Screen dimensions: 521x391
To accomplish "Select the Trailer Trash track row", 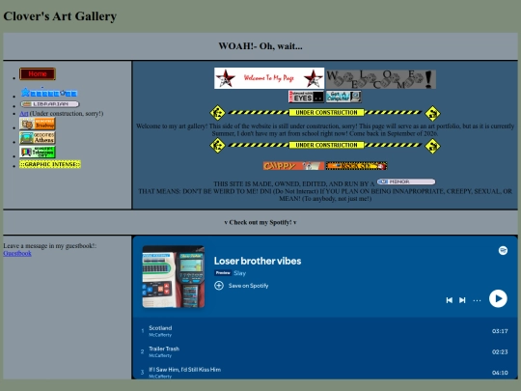I will point(325,351).
